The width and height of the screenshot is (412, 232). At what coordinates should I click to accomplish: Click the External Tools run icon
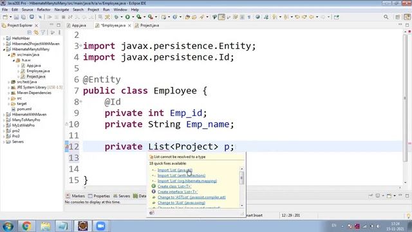click(x=151, y=17)
